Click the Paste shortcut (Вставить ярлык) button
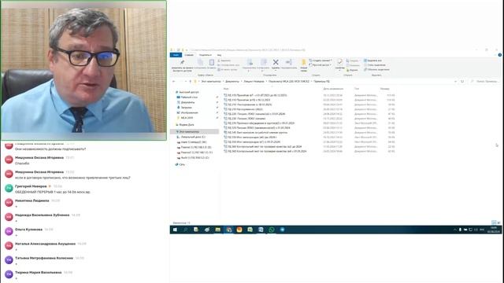Viewport: 504px width, 283px height. pyautogui.click(x=228, y=70)
